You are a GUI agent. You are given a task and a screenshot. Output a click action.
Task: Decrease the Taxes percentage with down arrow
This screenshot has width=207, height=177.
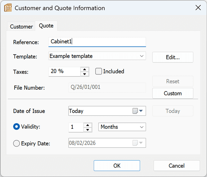(85, 74)
